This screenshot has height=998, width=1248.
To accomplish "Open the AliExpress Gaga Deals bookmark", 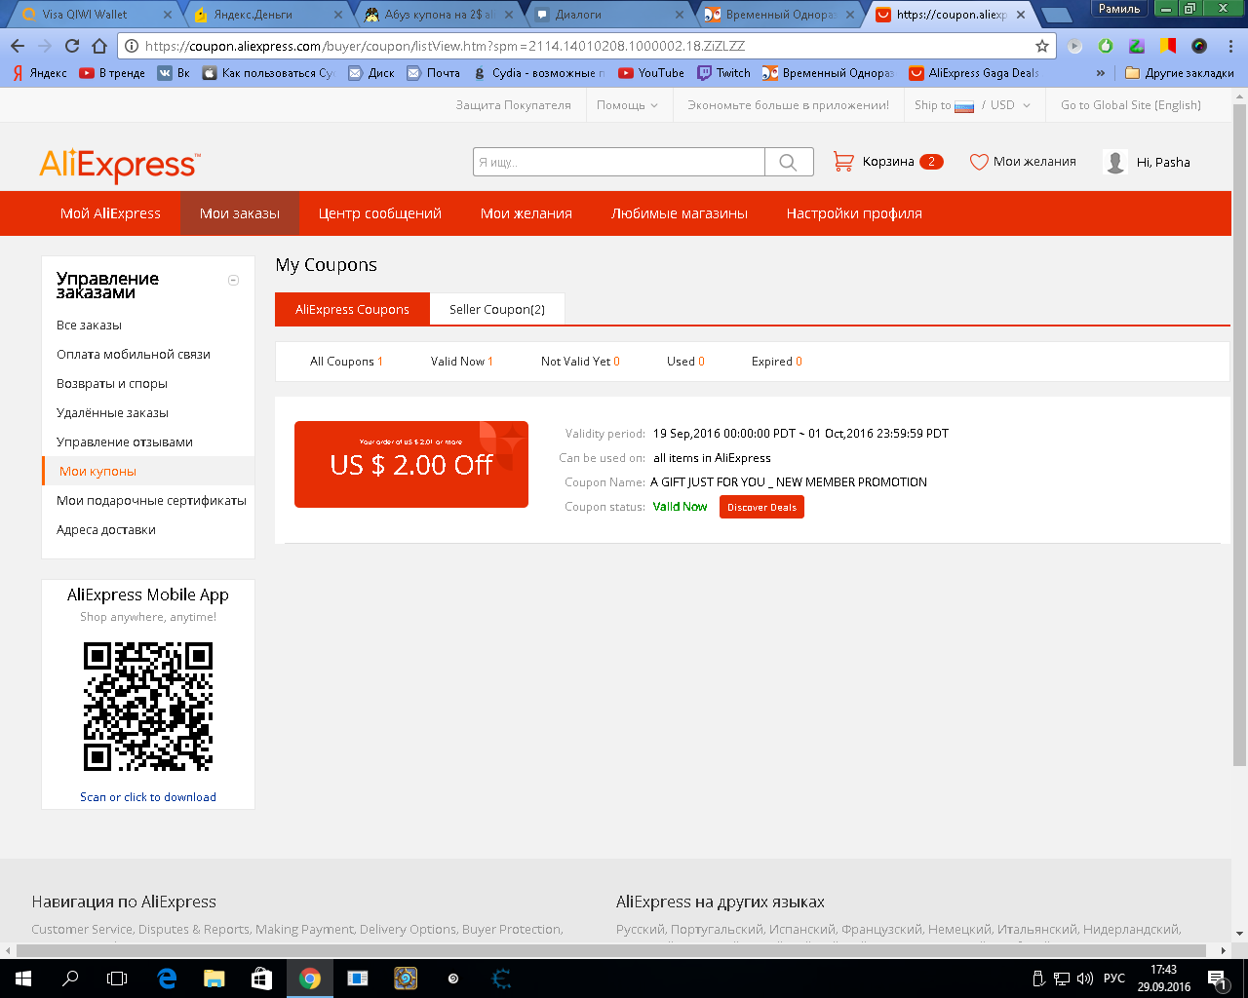I will 974,73.
